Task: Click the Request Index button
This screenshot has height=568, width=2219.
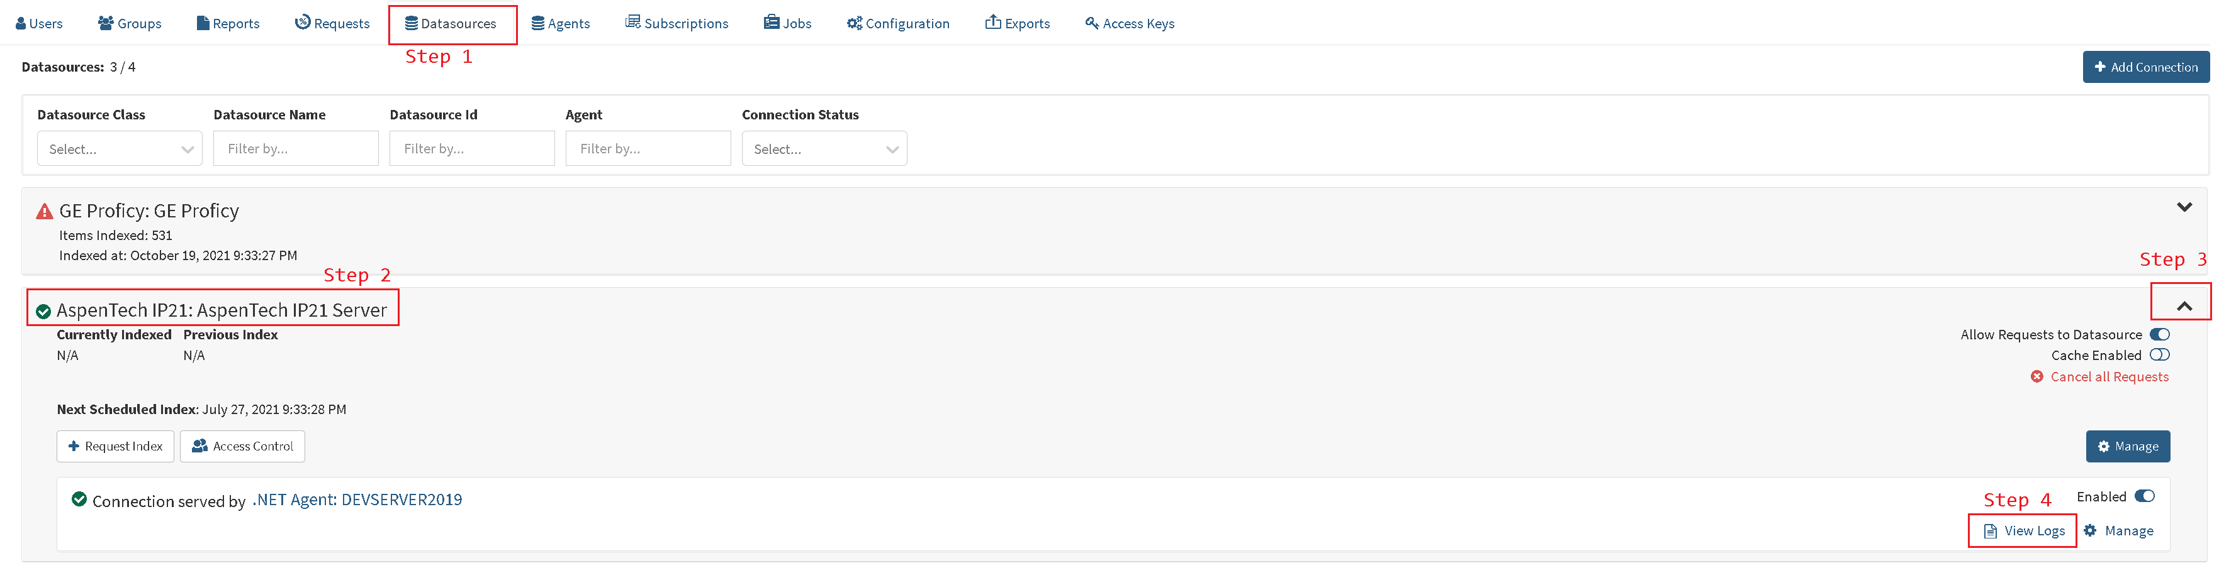Action: [x=115, y=447]
